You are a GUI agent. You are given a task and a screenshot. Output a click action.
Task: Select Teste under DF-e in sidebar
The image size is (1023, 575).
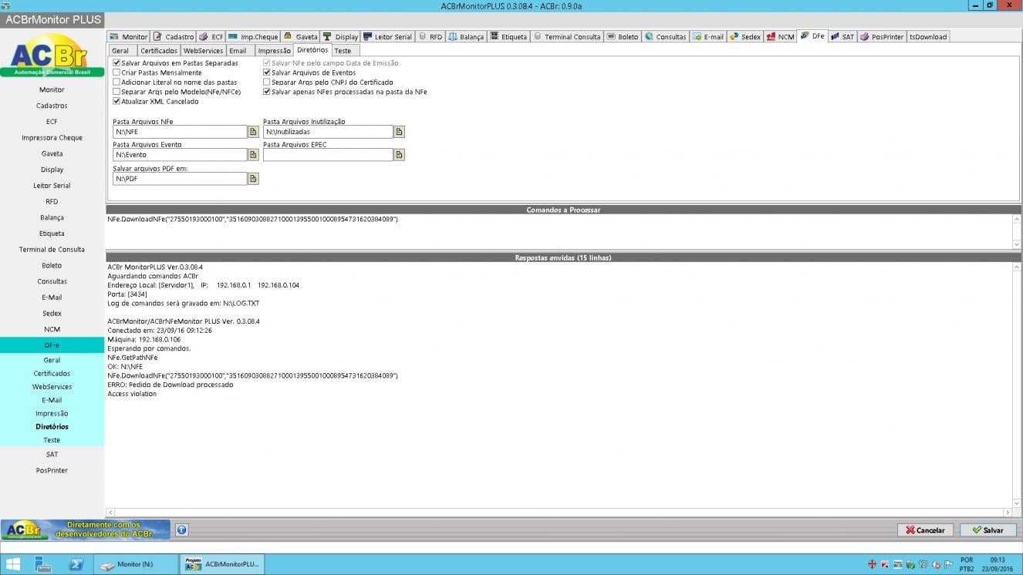pyautogui.click(x=52, y=440)
